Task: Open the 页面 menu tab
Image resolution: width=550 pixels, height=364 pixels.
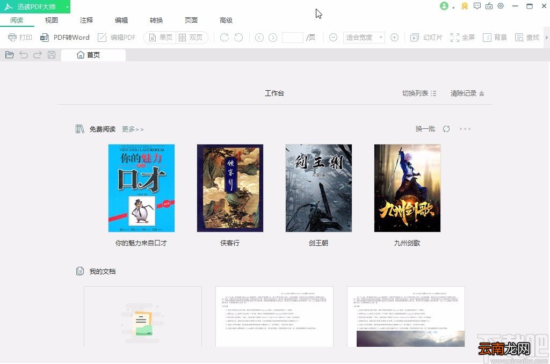Action: pos(191,20)
